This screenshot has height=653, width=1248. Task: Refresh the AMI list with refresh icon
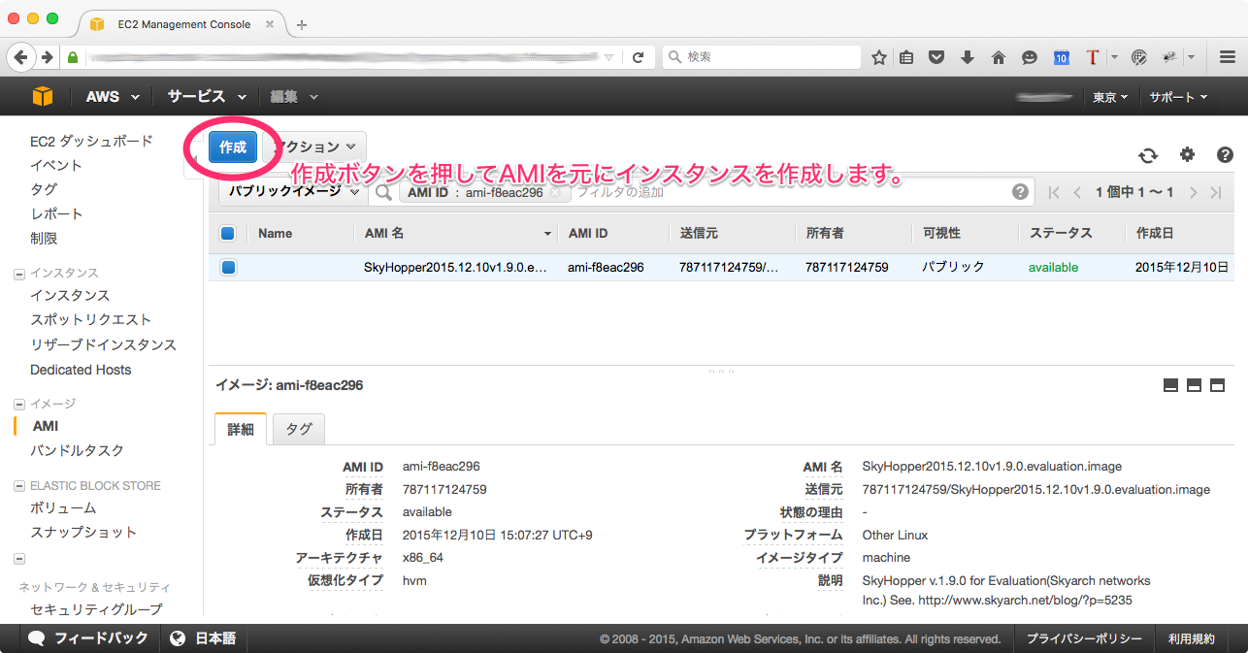pyautogui.click(x=1148, y=155)
